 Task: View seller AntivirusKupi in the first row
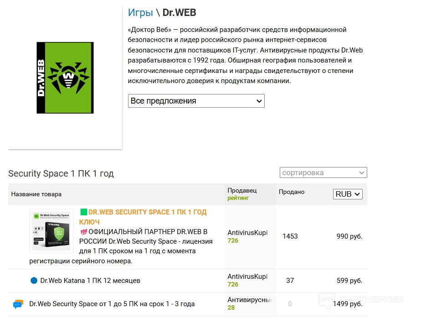247,233
